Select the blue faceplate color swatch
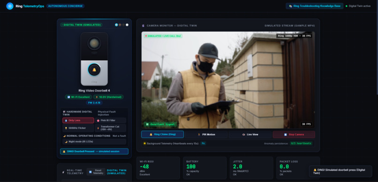The image size is (378, 182). click(116, 25)
